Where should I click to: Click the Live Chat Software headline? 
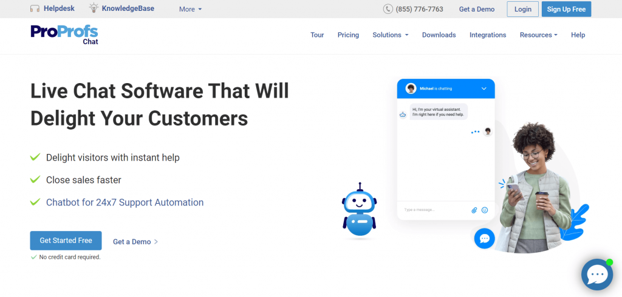click(x=160, y=104)
